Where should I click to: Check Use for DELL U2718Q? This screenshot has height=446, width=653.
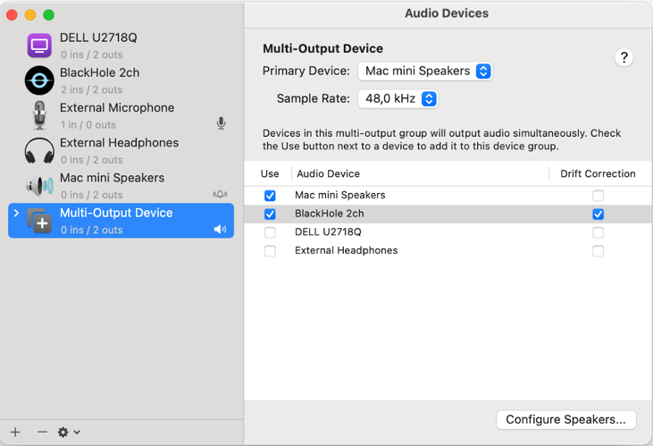(270, 232)
